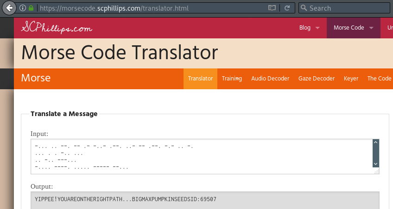Open the Training tab
Screen dimensions: 393x209
pyautogui.click(x=232, y=79)
